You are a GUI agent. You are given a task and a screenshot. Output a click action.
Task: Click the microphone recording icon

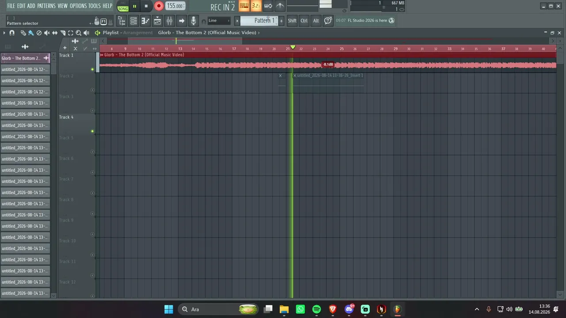point(193,21)
